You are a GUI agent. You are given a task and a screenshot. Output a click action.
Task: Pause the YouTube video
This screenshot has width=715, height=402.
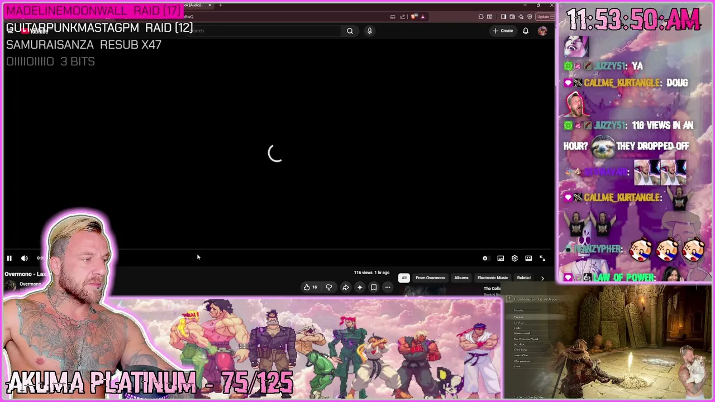[x=9, y=258]
